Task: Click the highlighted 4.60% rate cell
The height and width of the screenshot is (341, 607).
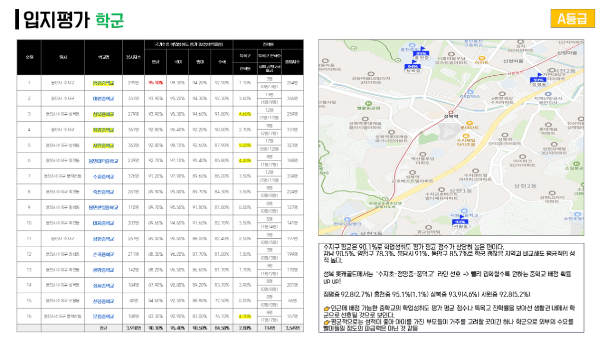Action: pyautogui.click(x=245, y=114)
